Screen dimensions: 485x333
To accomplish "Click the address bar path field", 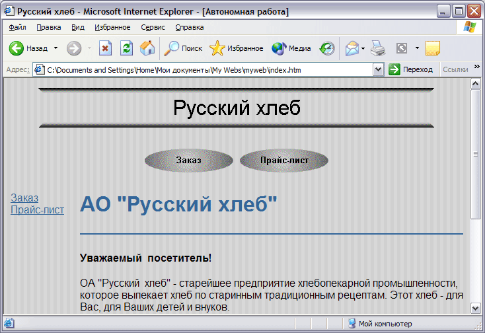I will click(x=209, y=70).
